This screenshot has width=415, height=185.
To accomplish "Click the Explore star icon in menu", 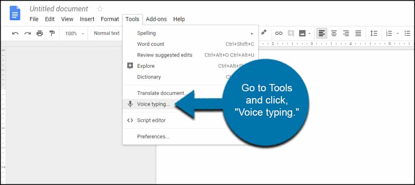I will tap(130, 66).
